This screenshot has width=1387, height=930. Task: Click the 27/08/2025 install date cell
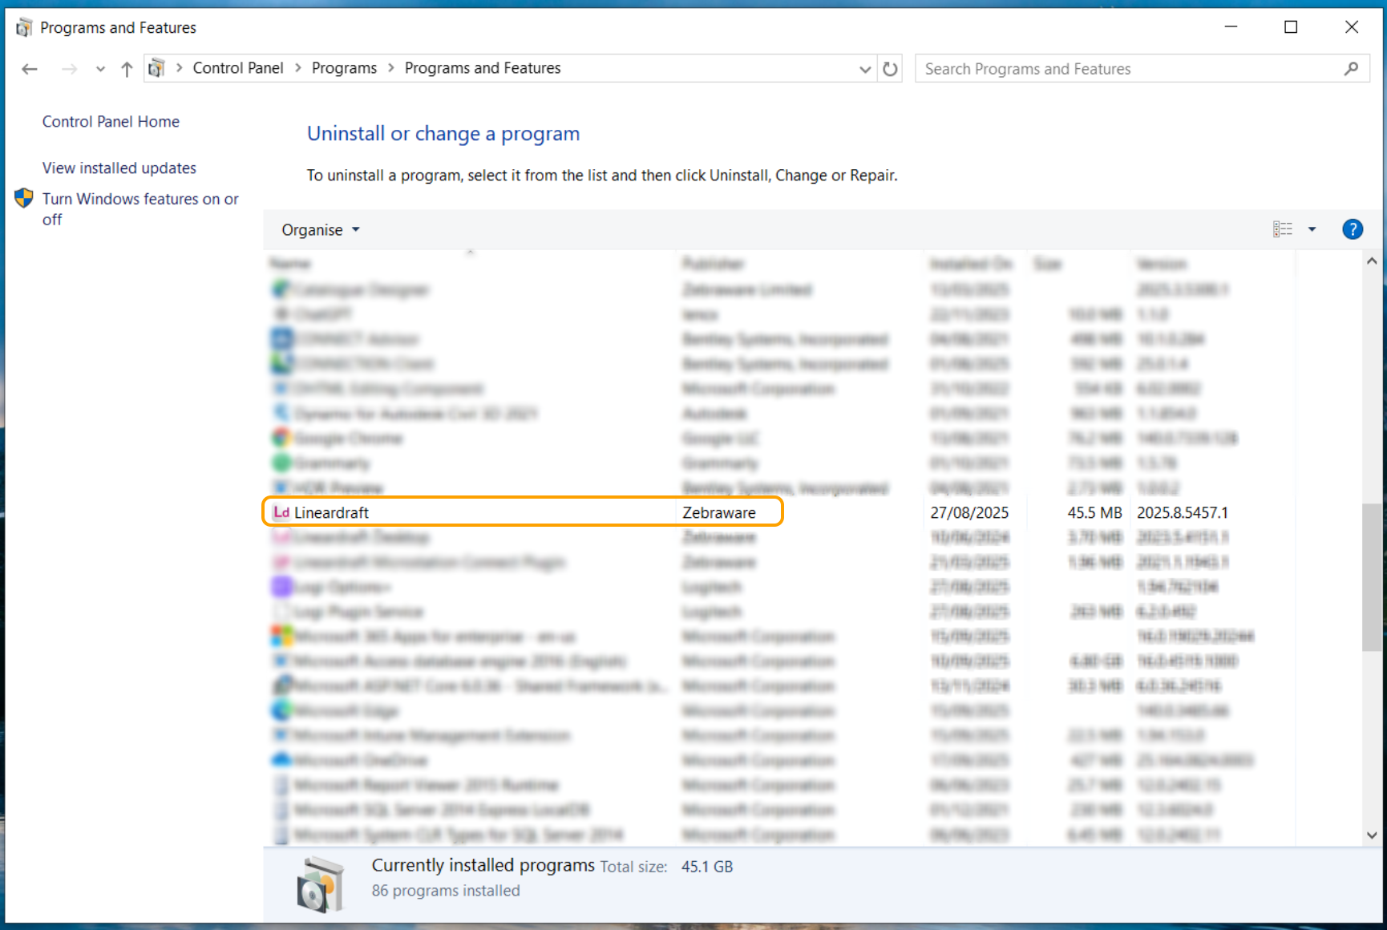(x=969, y=512)
